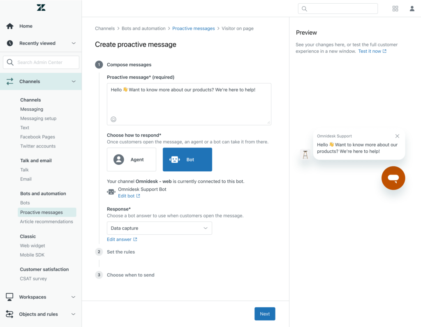Open Home in the sidebar
Image resolution: width=421 pixels, height=327 pixels.
coord(26,26)
